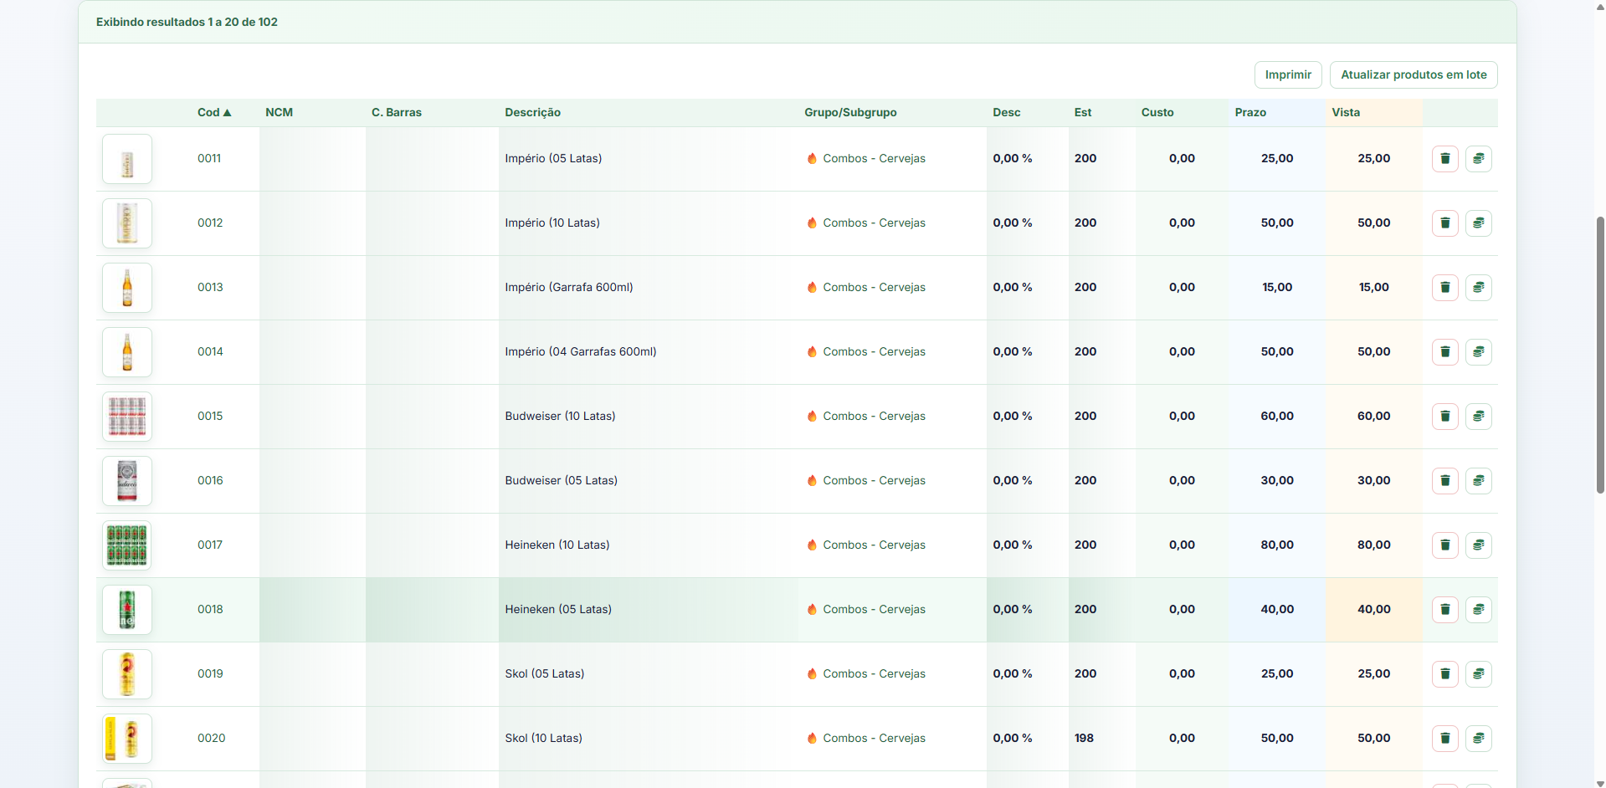Open product code 0011
Screen dimensions: 1606x788
pos(209,158)
